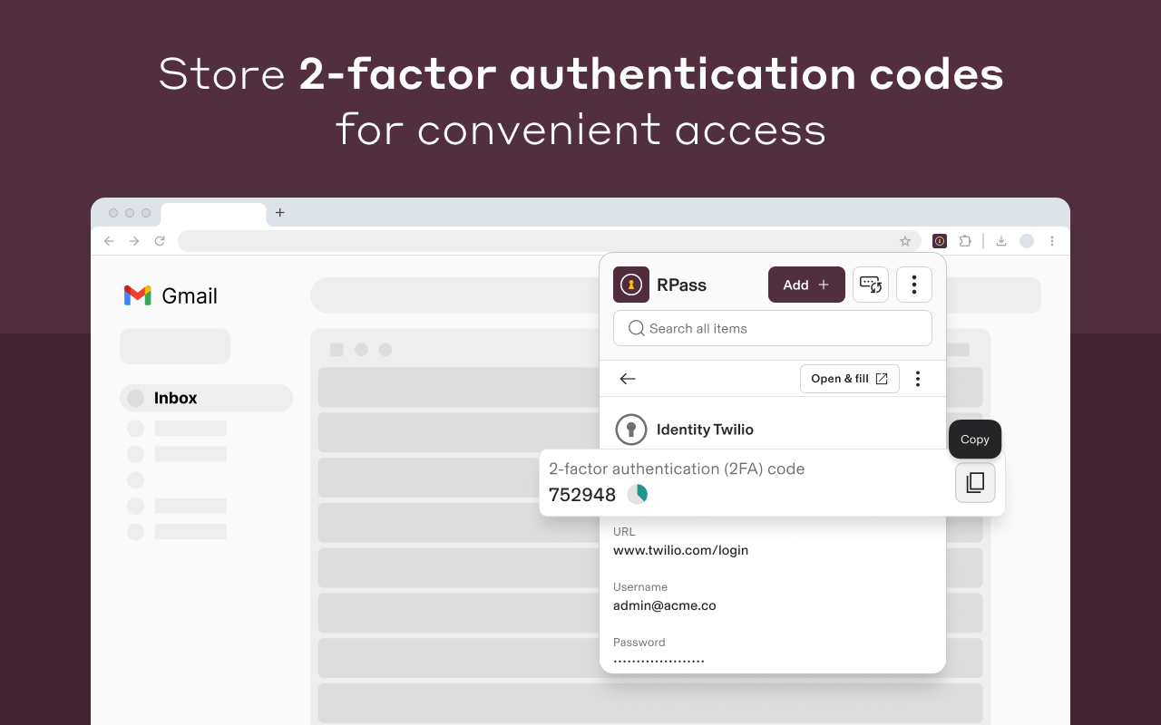Click the browser back arrow
1161x725 pixels.
109,241
